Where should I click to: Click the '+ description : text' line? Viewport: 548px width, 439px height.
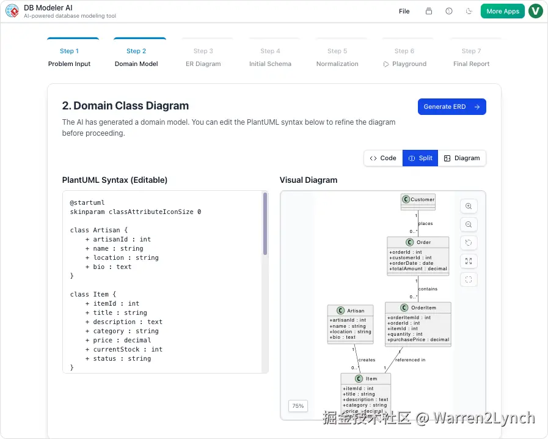pos(124,322)
